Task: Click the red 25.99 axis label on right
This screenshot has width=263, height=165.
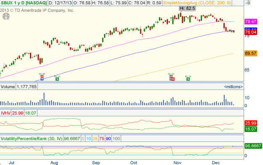Action: point(251,123)
